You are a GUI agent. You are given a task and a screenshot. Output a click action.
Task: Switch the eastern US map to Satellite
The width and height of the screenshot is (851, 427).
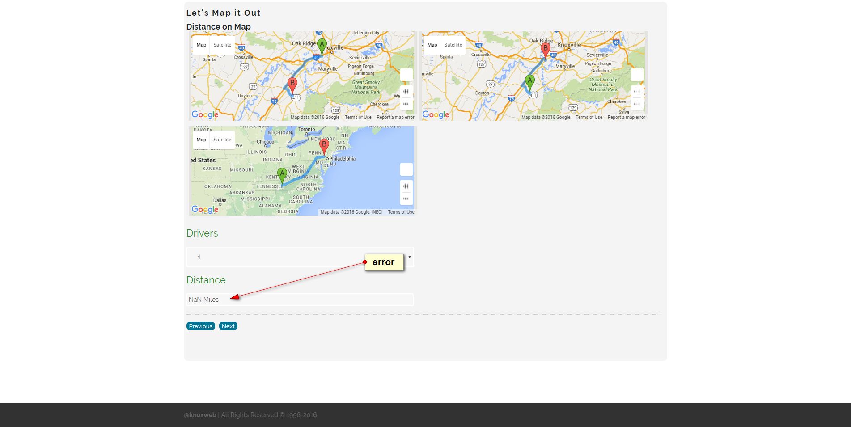point(222,140)
